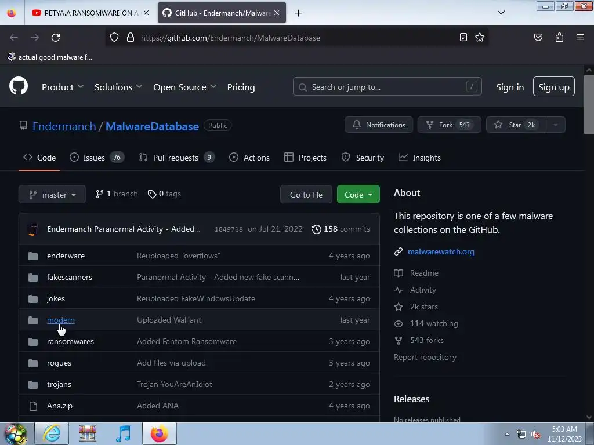Close the PETYA.A RANSOMWARE YouTube tab
This screenshot has height=445, width=594.
146,13
